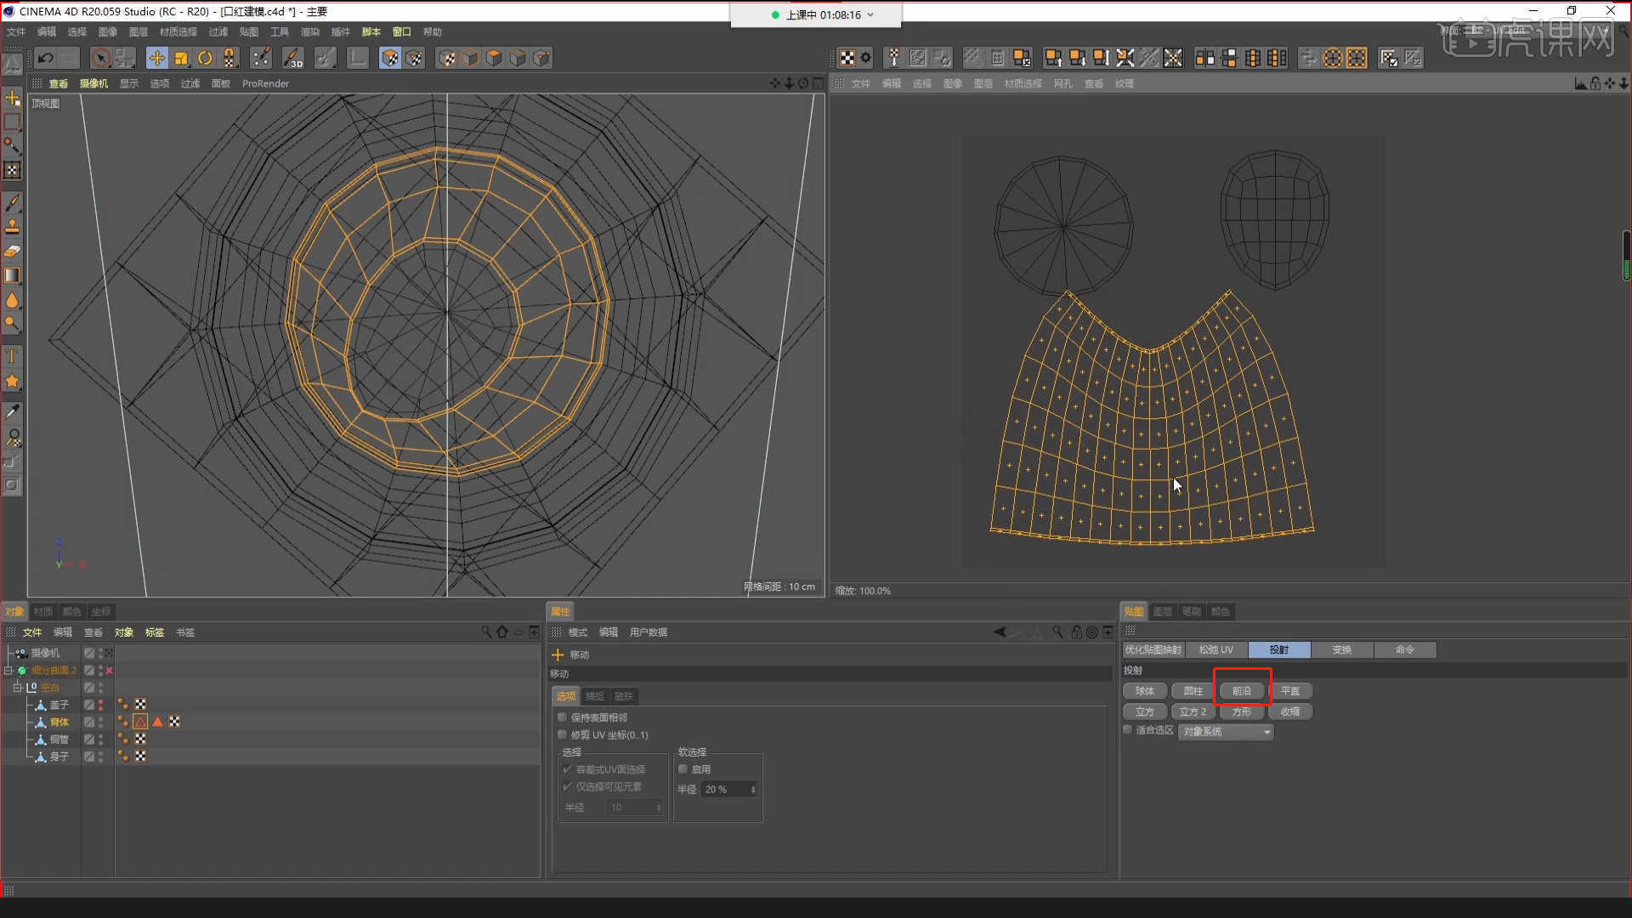Open the 上课中 timer dropdown
The height and width of the screenshot is (918, 1632).
(870, 14)
